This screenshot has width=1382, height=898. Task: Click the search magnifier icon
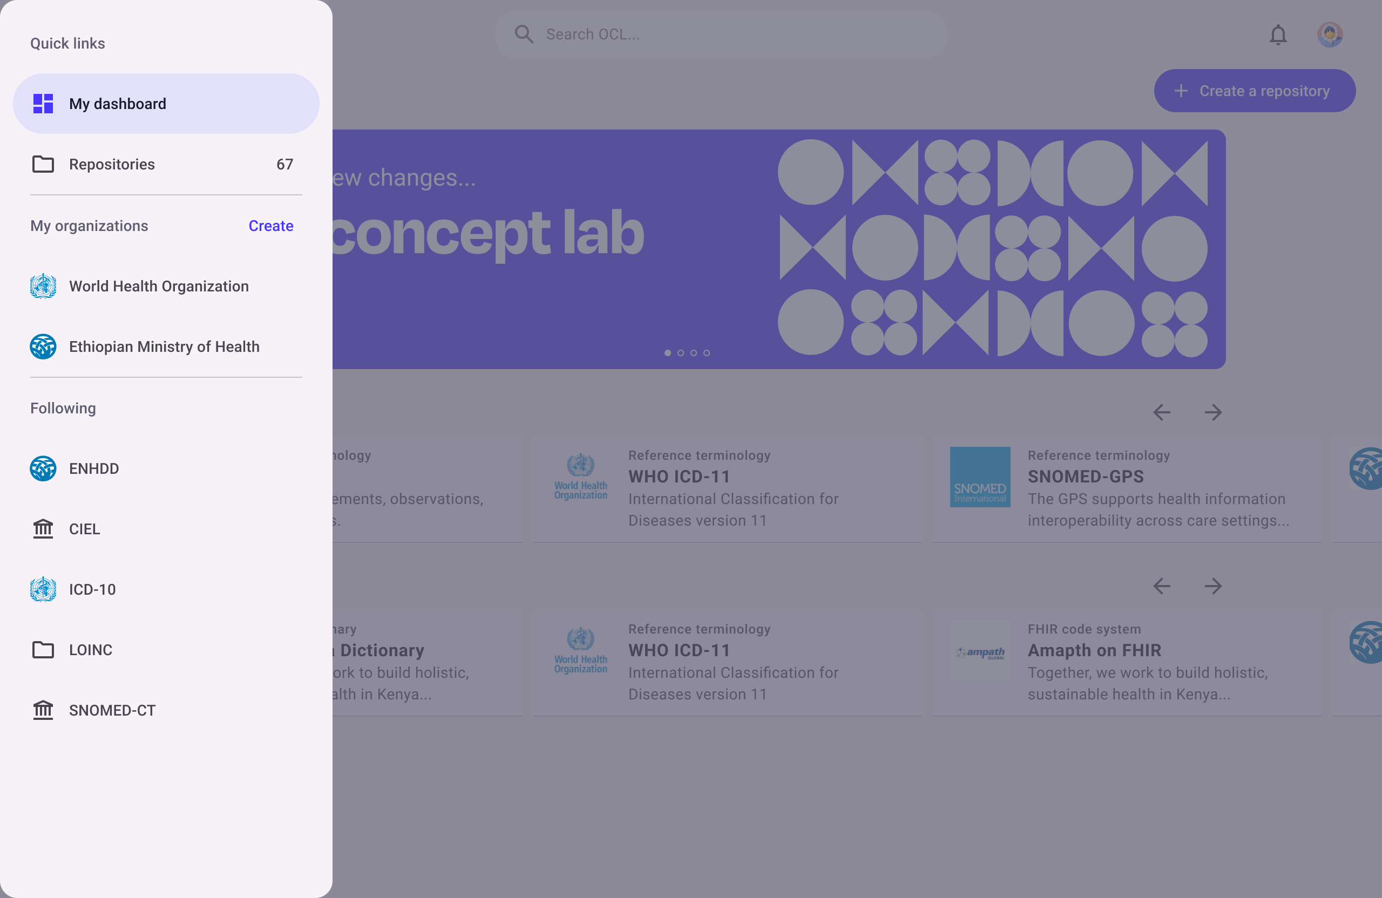pyautogui.click(x=524, y=34)
